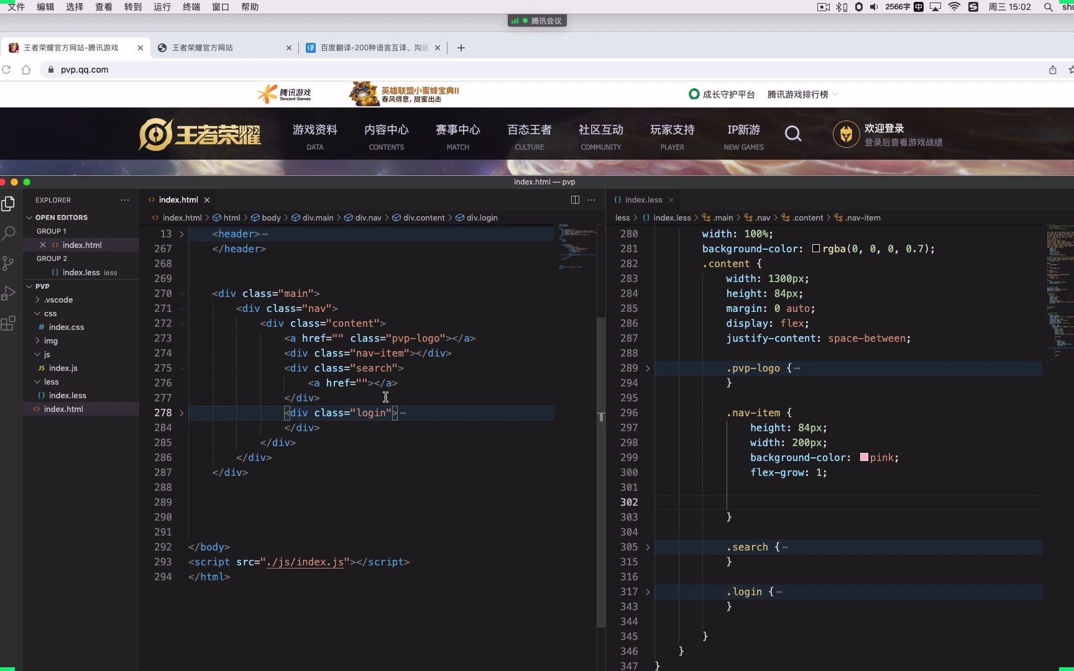
Task: Open the Extensions view icon
Action: pyautogui.click(x=9, y=323)
